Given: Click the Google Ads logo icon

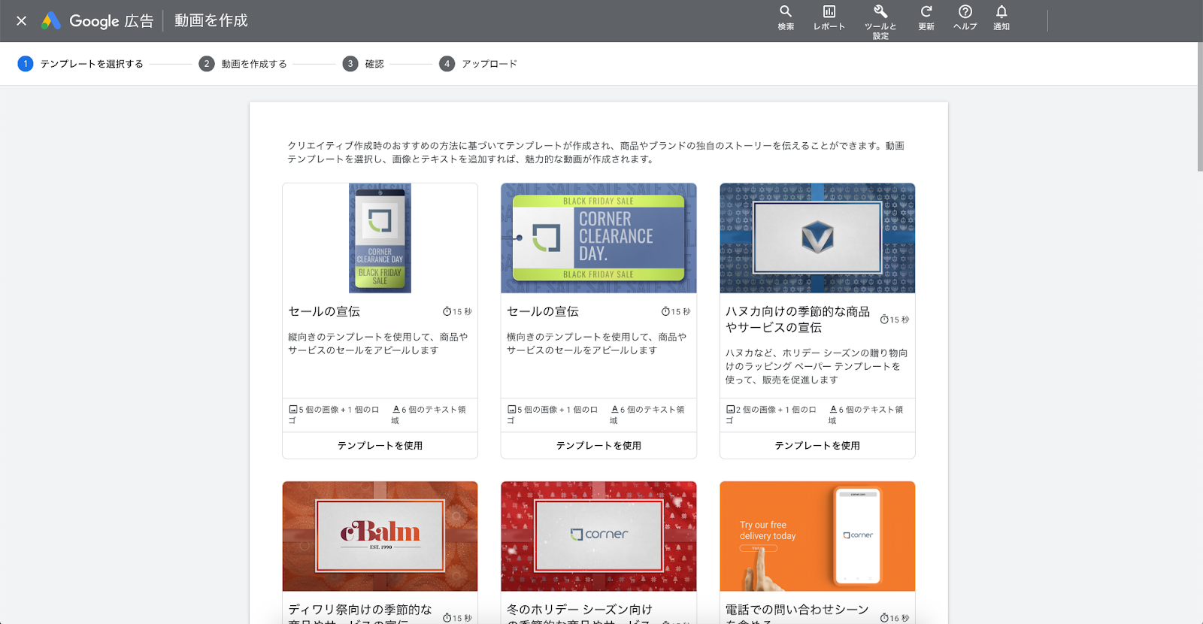Looking at the screenshot, I should (51, 21).
